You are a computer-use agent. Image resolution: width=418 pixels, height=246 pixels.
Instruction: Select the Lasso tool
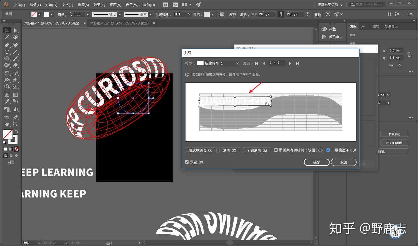pyautogui.click(x=15, y=37)
